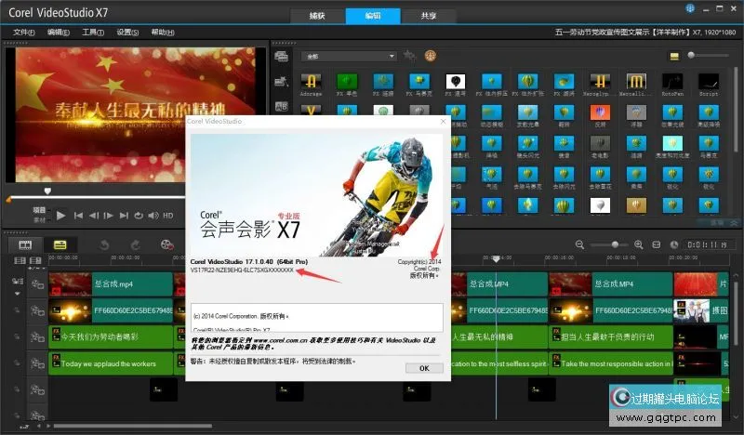Expand the 全部 filter category dropdown
This screenshot has width=744, height=435.
pyautogui.click(x=349, y=57)
